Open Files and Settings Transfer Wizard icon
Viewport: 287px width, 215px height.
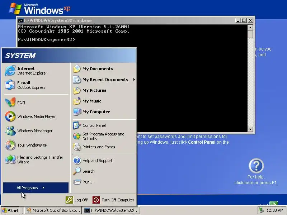(10, 159)
